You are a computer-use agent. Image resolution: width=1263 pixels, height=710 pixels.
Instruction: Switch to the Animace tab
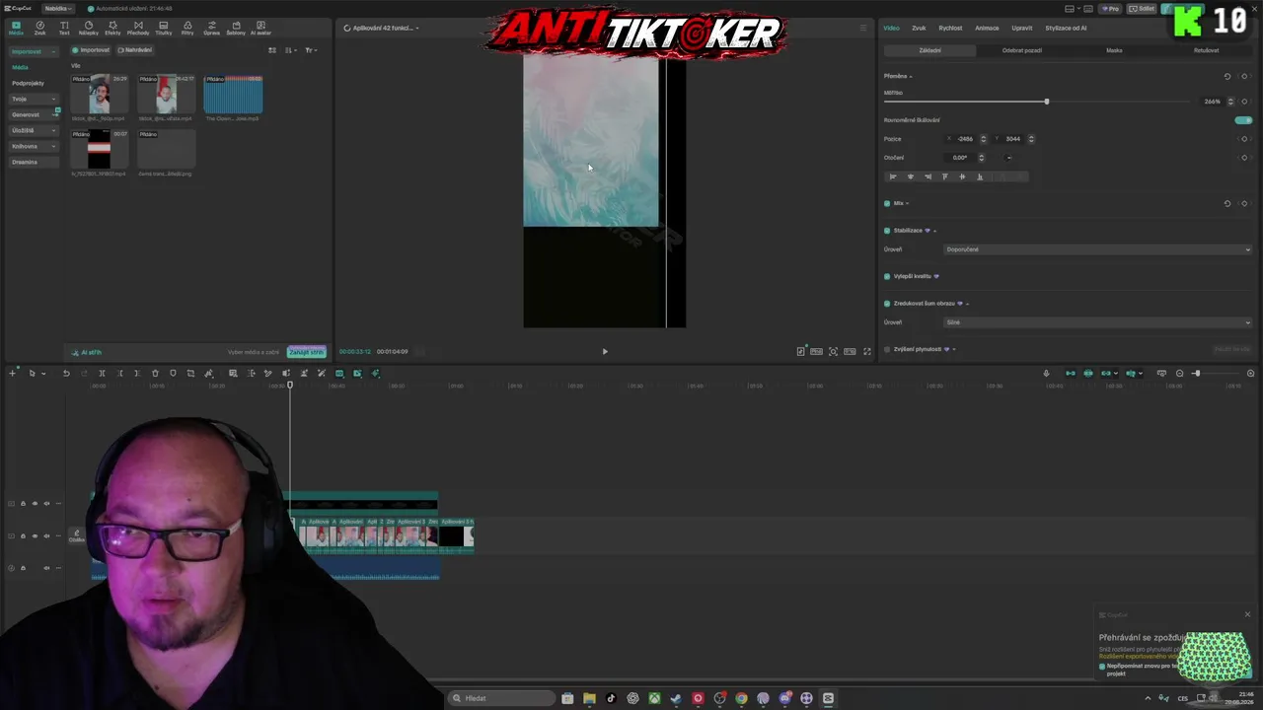[x=987, y=28]
